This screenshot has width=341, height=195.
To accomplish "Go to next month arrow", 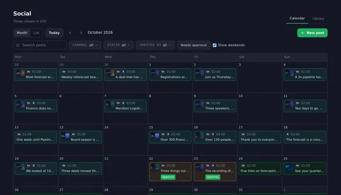I will tap(81, 33).
